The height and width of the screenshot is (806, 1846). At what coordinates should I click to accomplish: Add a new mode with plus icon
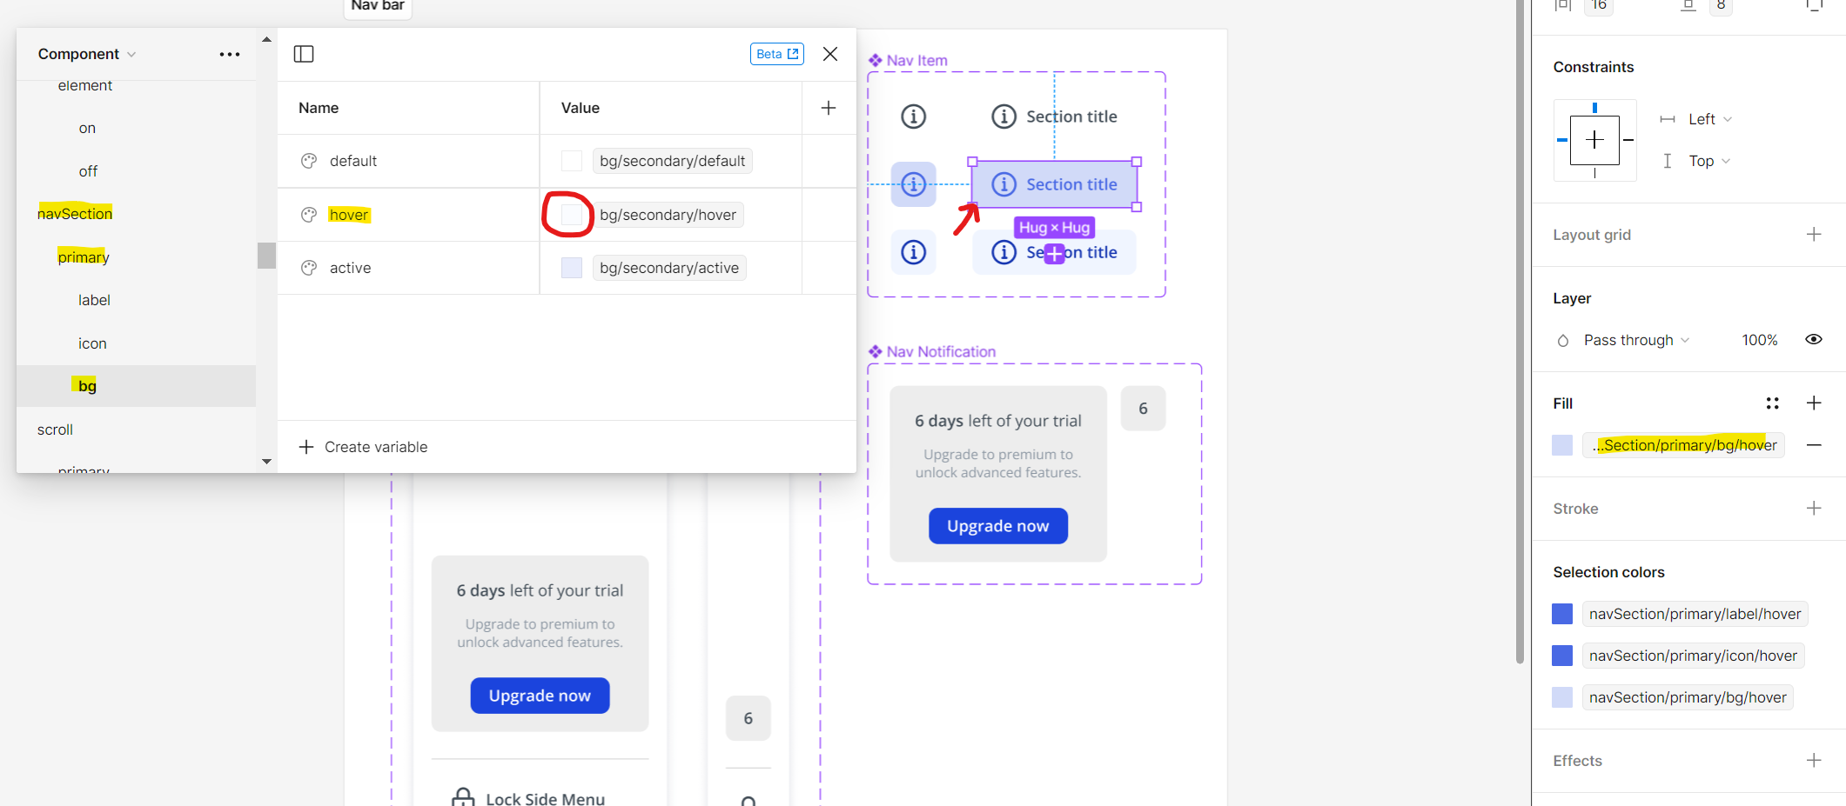point(829,108)
